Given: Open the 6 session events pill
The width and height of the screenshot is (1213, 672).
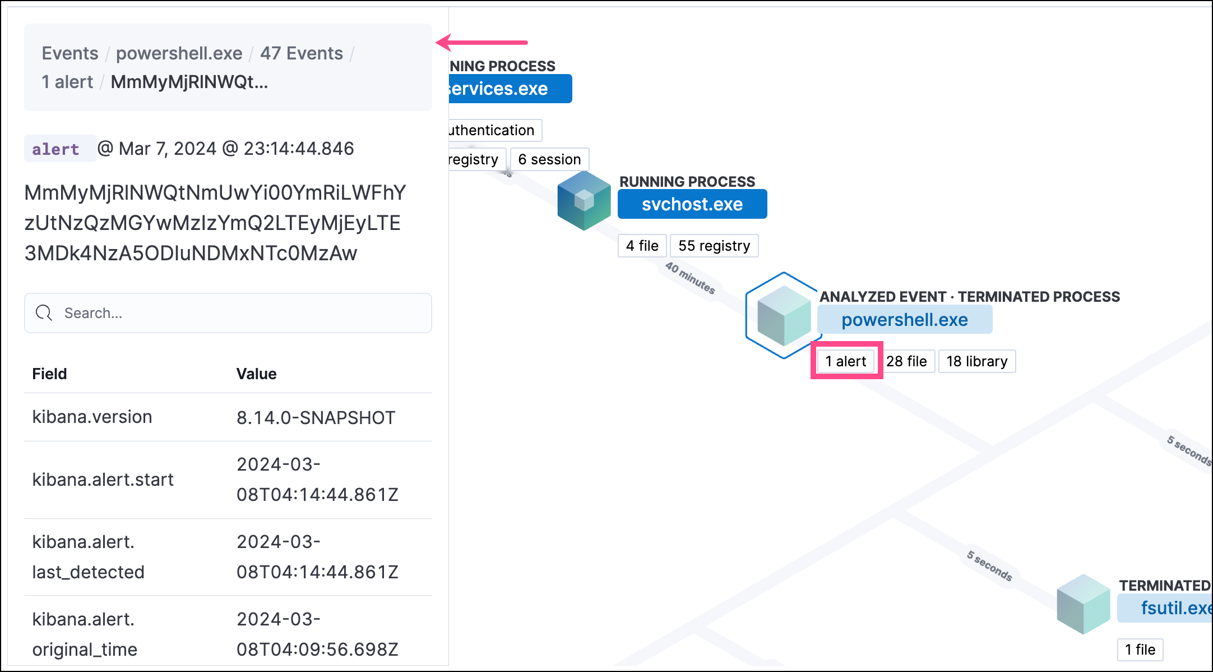Looking at the screenshot, I should coord(549,159).
